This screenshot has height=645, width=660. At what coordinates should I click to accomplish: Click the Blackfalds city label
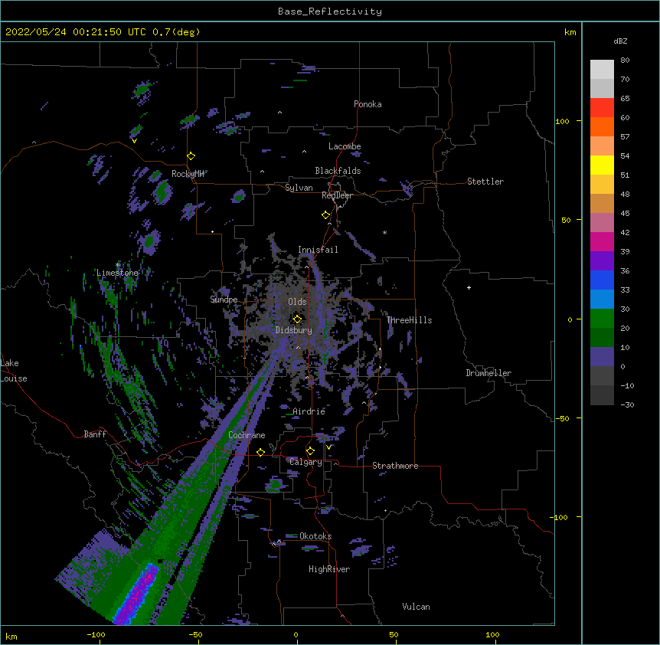[x=338, y=171]
